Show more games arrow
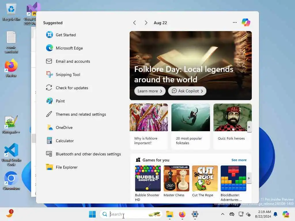The height and width of the screenshot is (221, 295). (x=249, y=178)
